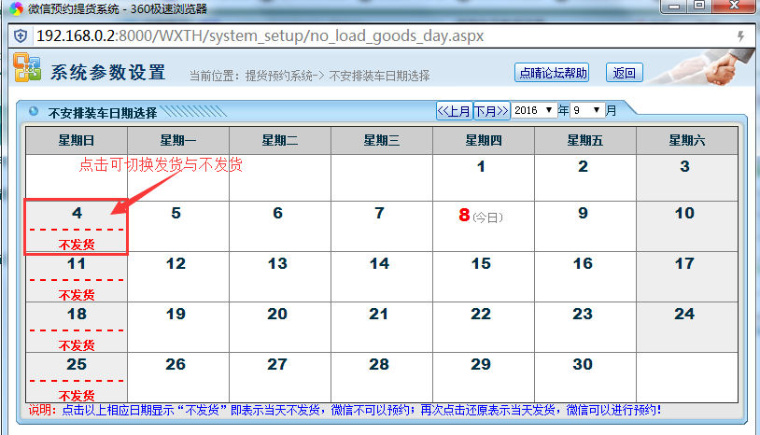
Task: Click the system settings logo icon
Action: tap(26, 68)
